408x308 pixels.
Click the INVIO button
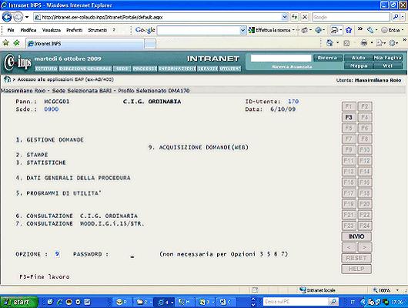coord(356,236)
